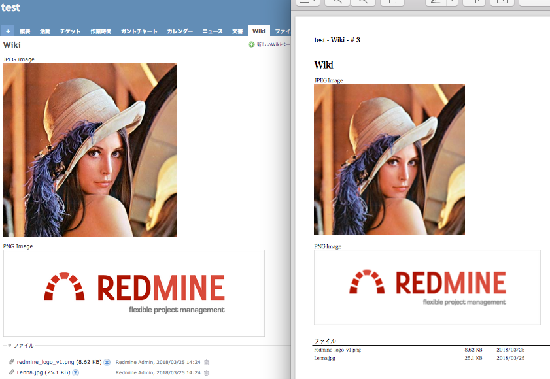The width and height of the screenshot is (550, 379).
Task: Click the "JPEG Image" caption in the PDF
Action: (329, 80)
